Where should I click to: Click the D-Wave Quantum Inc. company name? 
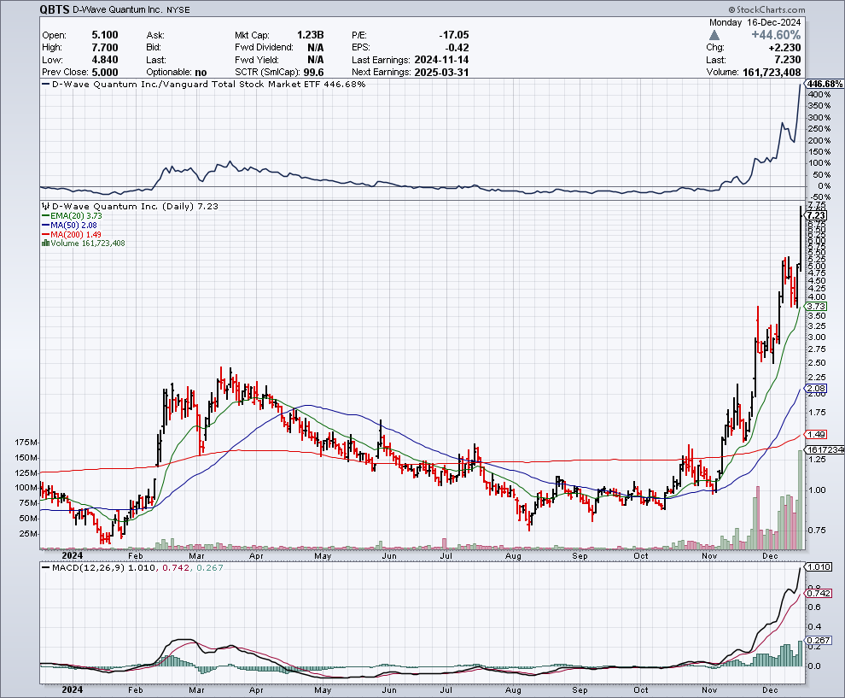(x=119, y=9)
